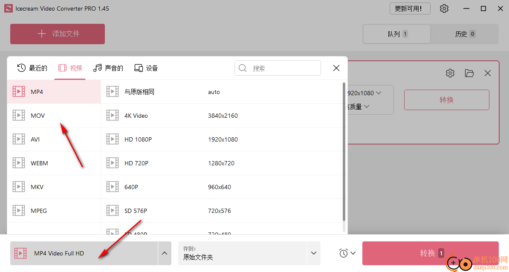Choose the AVI video format
This screenshot has width=509, height=272.
(x=54, y=139)
